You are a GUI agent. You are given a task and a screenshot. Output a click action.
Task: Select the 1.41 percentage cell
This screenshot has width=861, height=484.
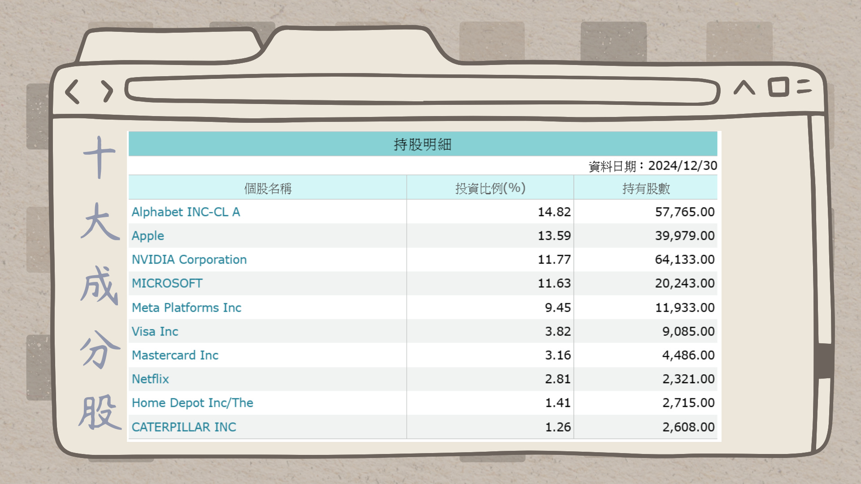(x=490, y=402)
